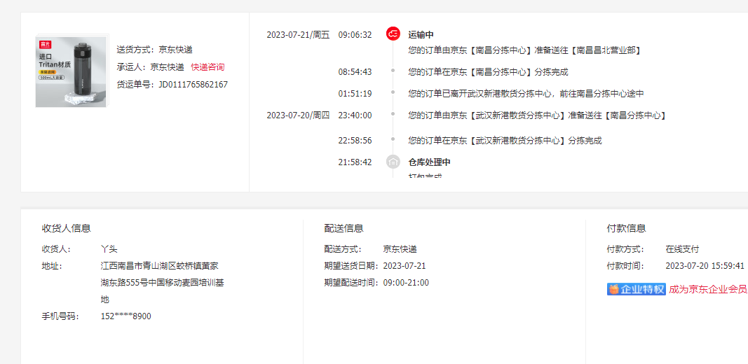The width and height of the screenshot is (748, 364).
Task: Click expected delivery date 2023-07-21
Action: (x=404, y=266)
